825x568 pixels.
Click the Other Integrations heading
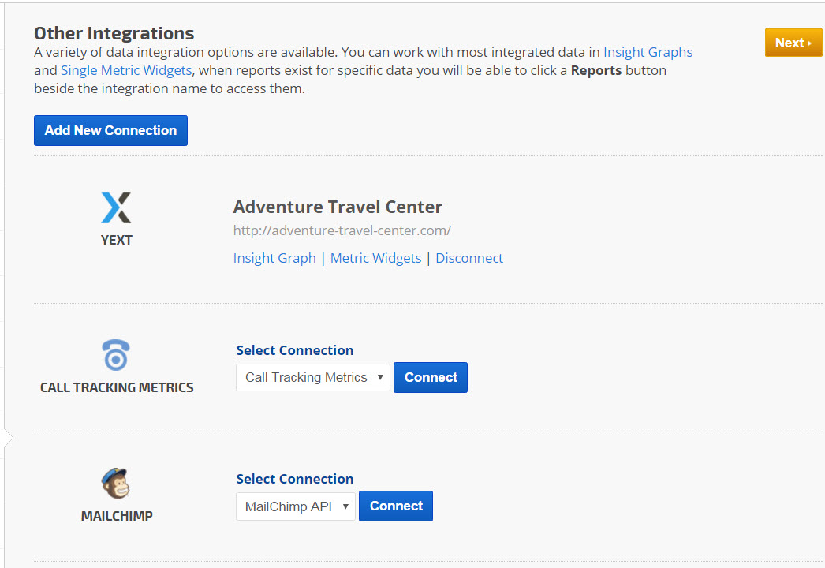click(x=114, y=33)
